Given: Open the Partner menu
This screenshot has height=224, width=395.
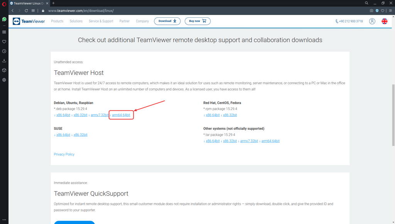Looking at the screenshot, I should pos(125,21).
